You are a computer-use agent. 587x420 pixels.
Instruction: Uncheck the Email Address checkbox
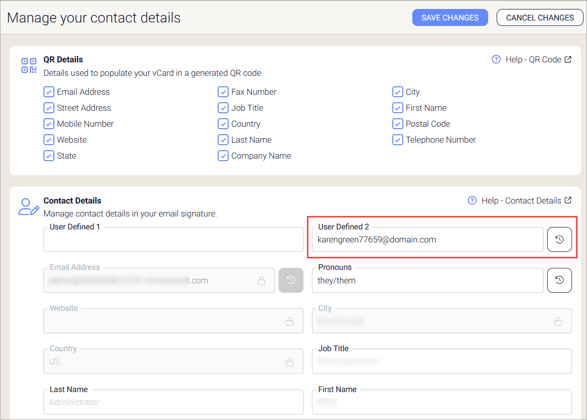tap(49, 92)
